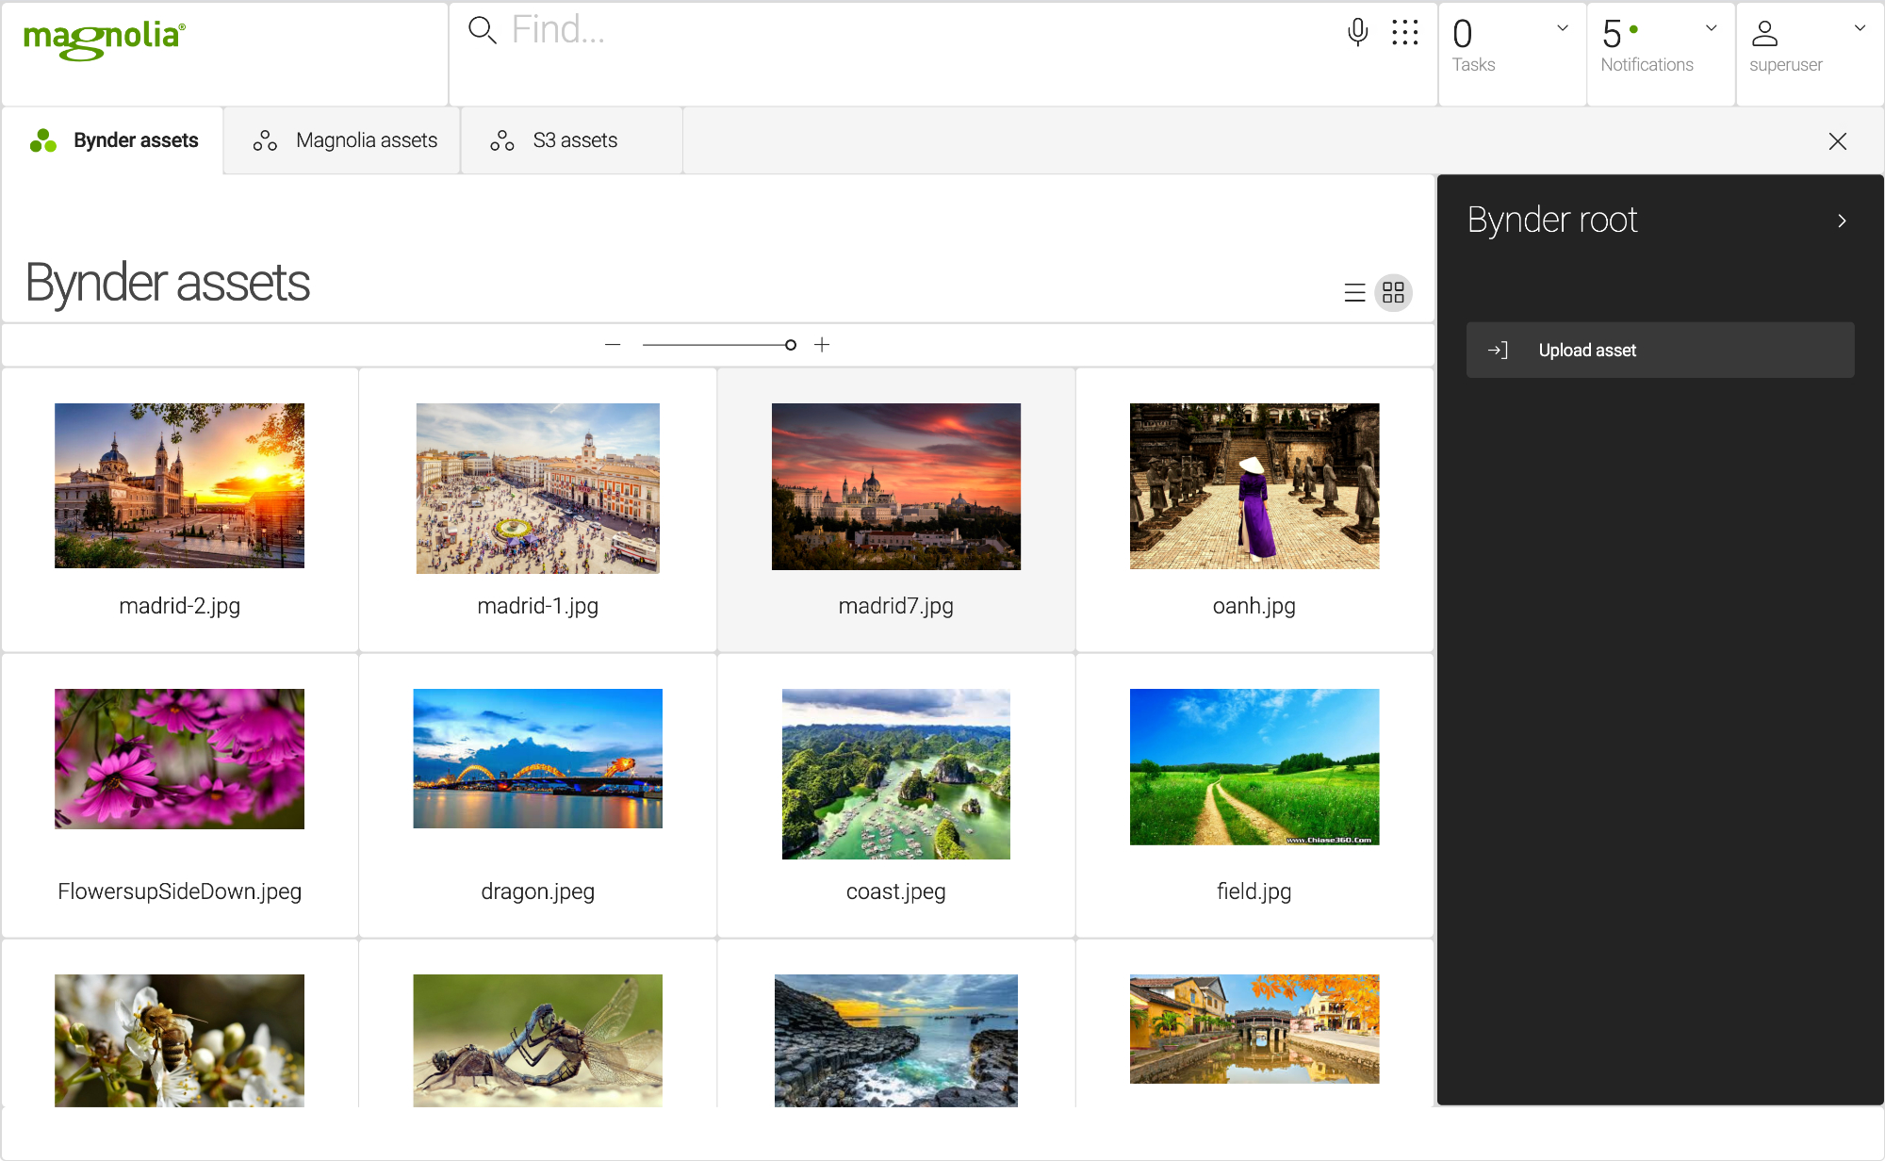The width and height of the screenshot is (1885, 1161).
Task: Expand the Notifications dropdown
Action: 1711,28
